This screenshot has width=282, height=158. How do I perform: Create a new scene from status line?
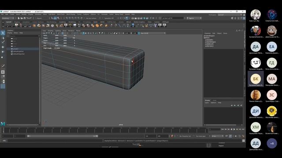19,18
